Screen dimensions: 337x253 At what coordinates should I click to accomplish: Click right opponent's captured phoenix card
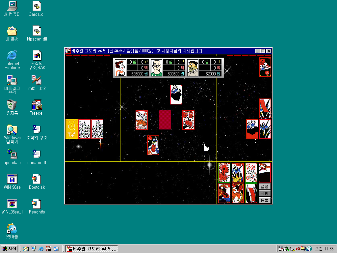click(265, 67)
